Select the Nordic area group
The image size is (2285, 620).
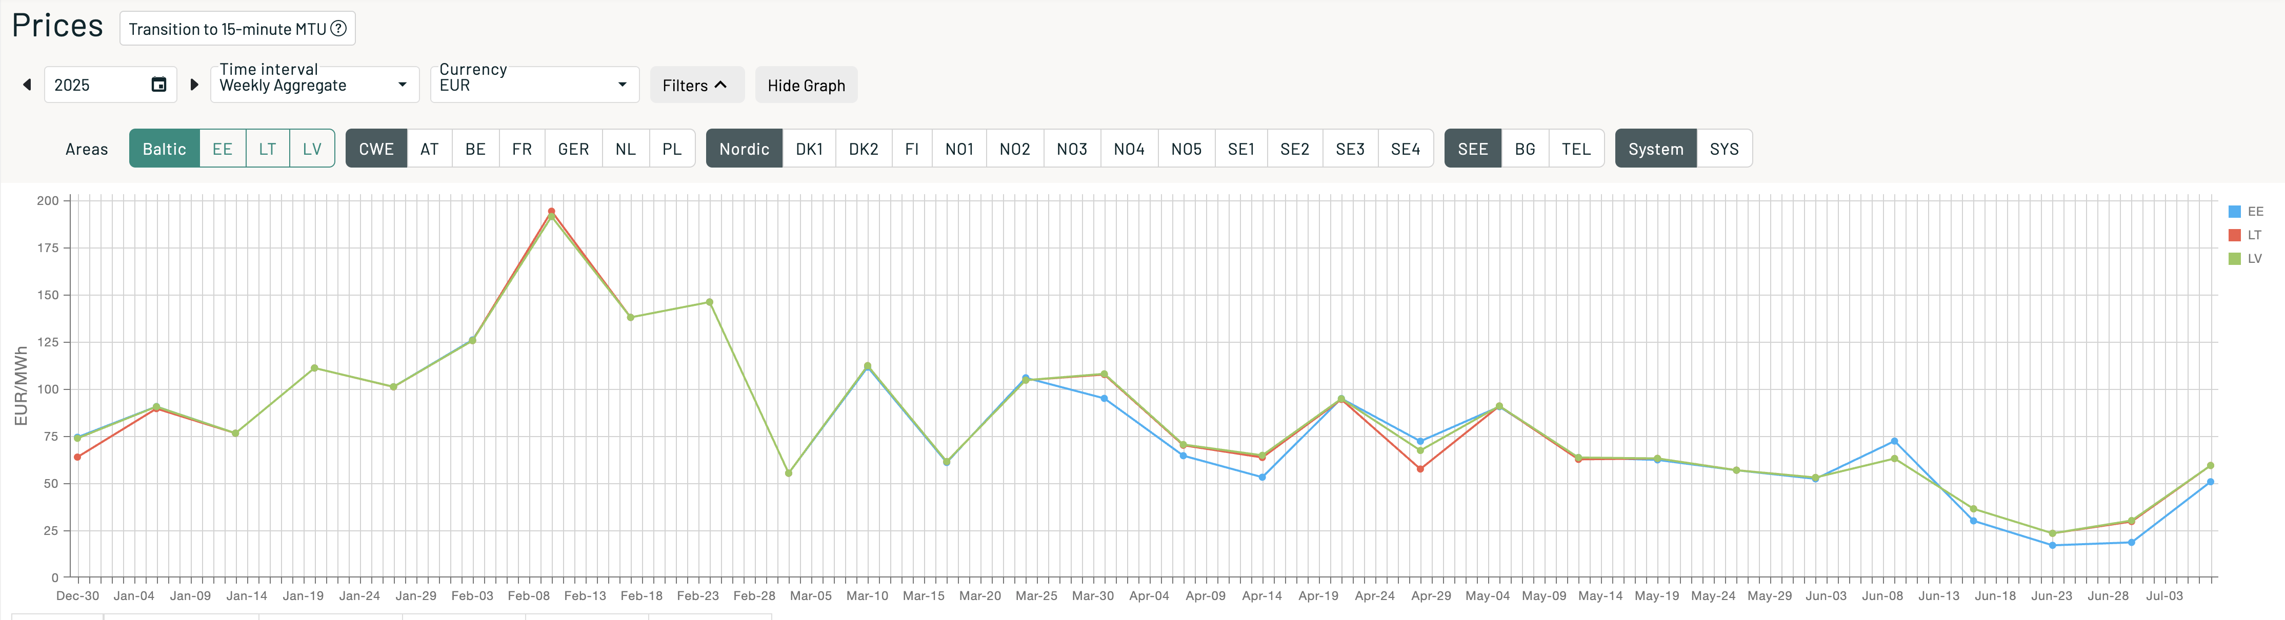click(x=744, y=149)
